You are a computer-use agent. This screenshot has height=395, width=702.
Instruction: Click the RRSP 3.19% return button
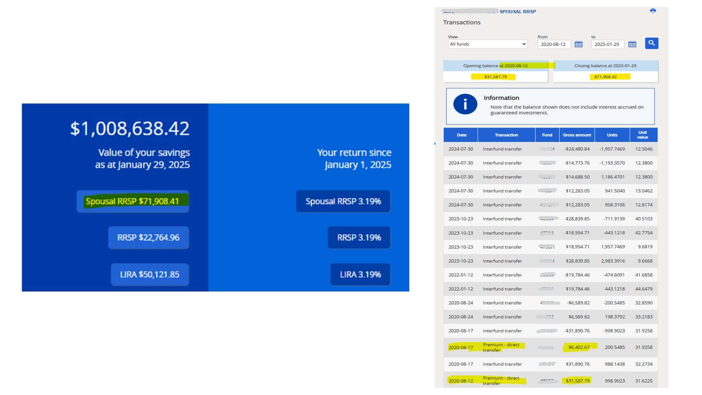click(359, 238)
